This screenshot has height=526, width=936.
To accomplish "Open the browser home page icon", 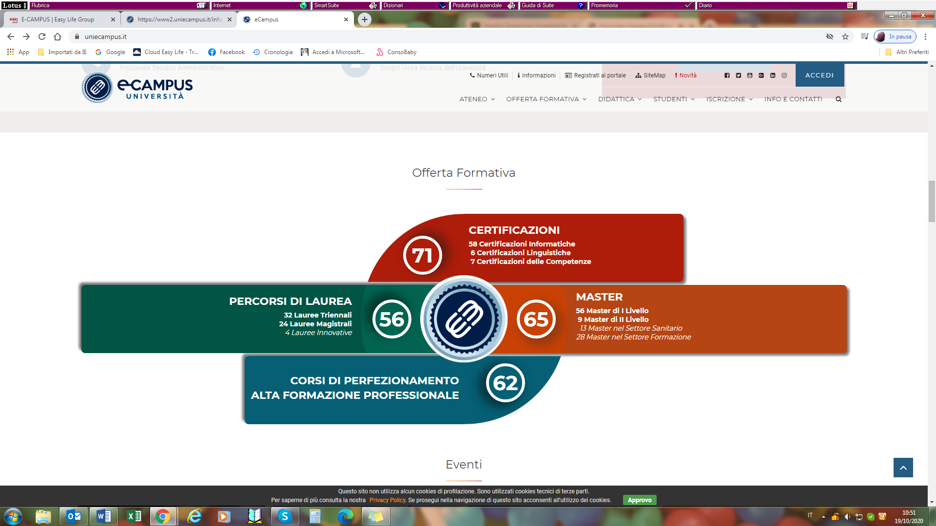I will pos(58,37).
